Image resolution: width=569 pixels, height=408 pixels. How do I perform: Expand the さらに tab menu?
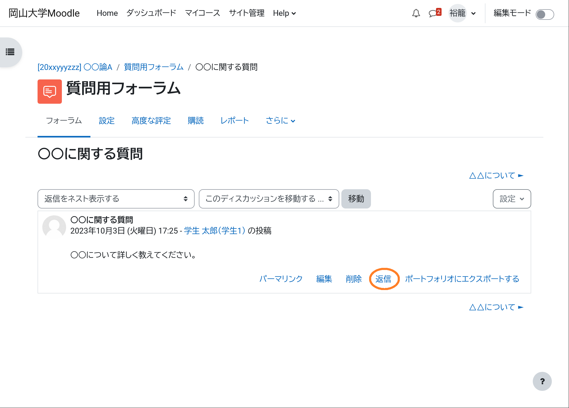pos(280,121)
